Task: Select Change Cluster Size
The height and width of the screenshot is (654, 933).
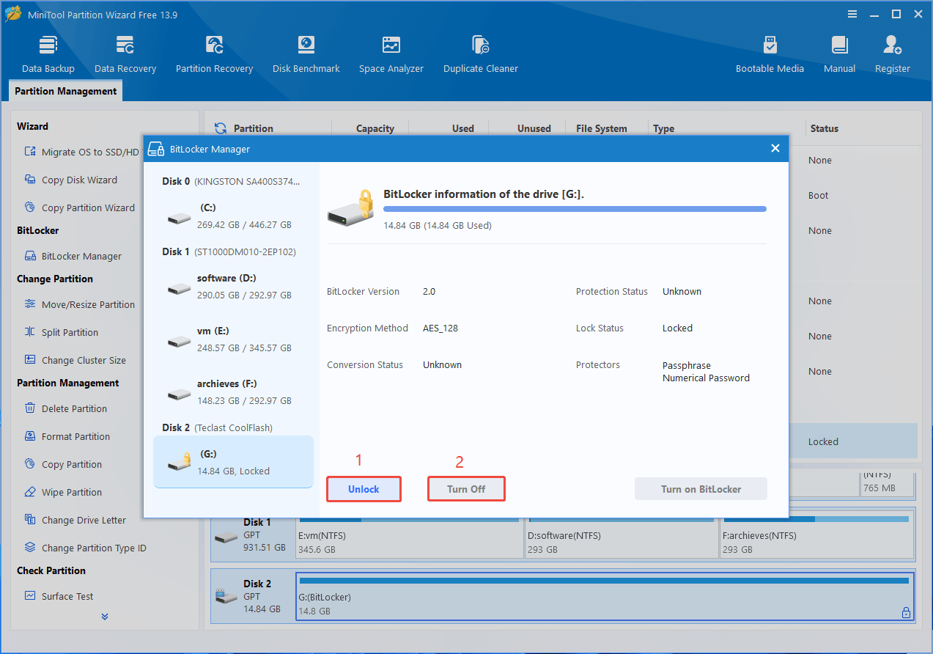Action: [x=75, y=360]
